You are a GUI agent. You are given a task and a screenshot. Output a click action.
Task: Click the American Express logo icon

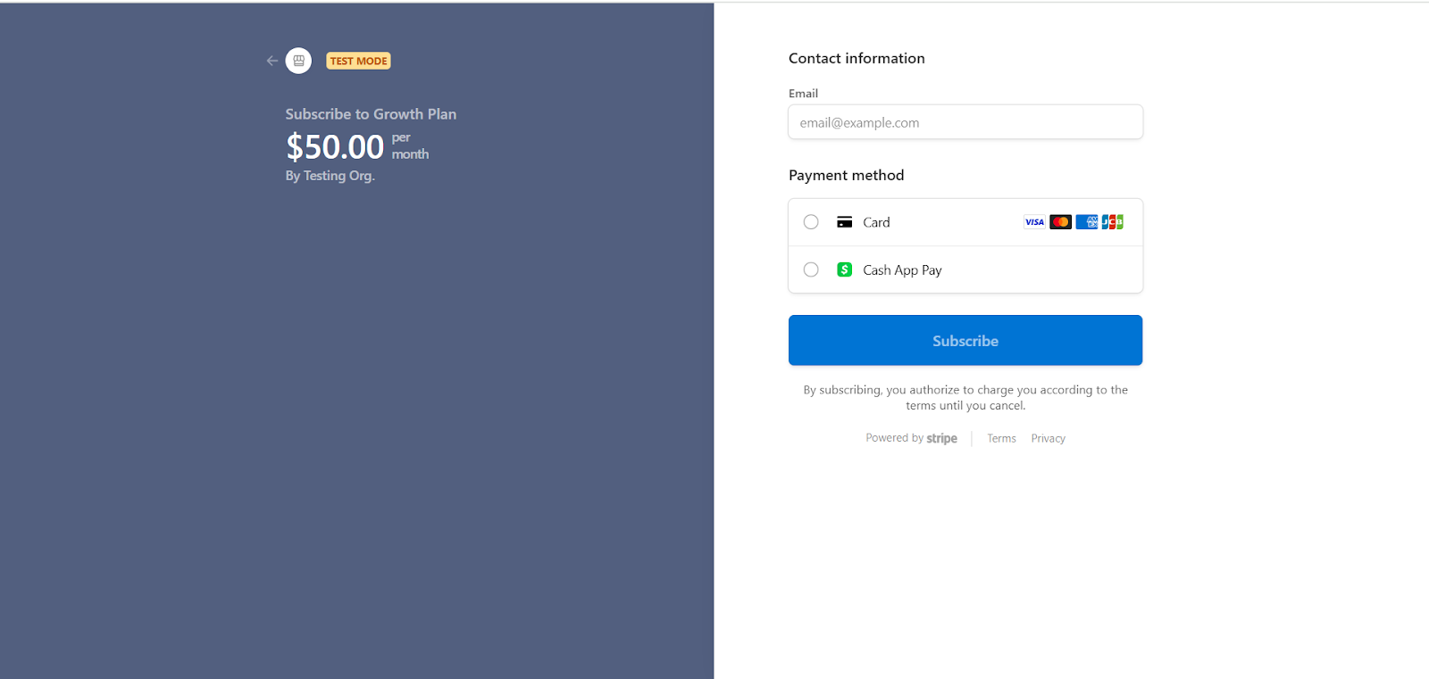1086,222
